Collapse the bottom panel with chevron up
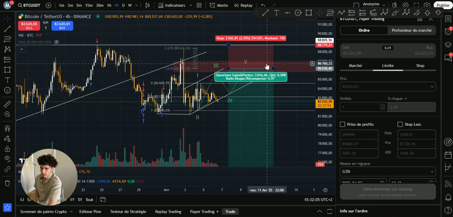 (x=320, y=211)
